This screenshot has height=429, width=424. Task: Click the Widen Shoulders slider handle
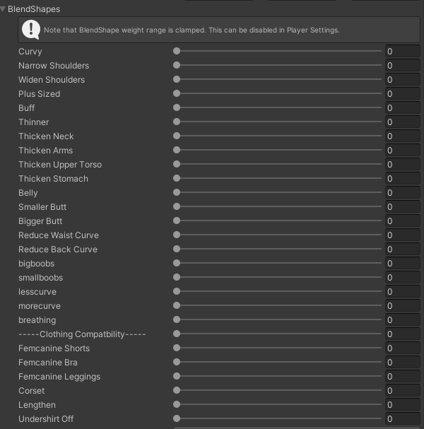(x=177, y=79)
